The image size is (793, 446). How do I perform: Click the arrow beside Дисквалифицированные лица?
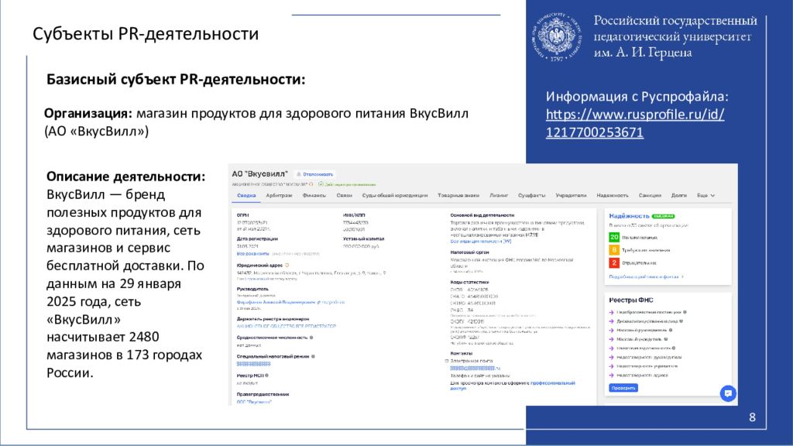pos(612,321)
